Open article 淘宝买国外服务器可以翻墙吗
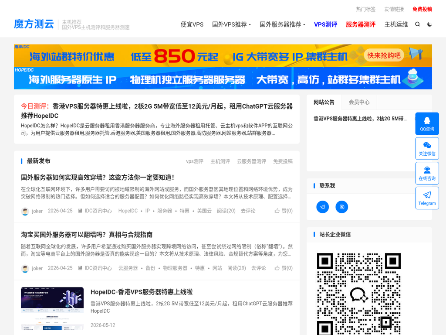This screenshot has height=335, width=446. [87, 235]
